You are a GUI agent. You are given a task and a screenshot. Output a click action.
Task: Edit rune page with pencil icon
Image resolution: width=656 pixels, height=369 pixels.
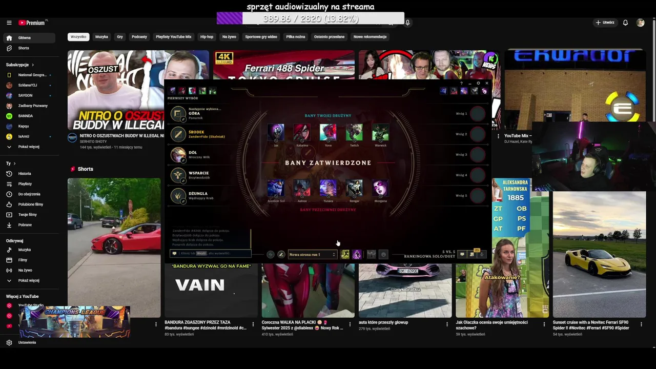pos(281,255)
